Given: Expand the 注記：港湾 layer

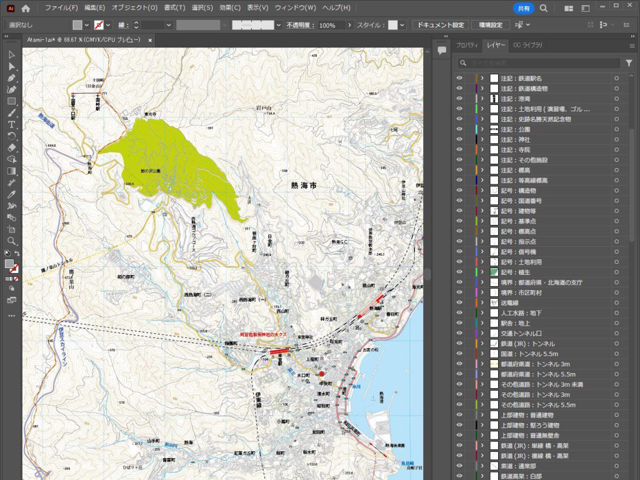Looking at the screenshot, I should point(482,99).
